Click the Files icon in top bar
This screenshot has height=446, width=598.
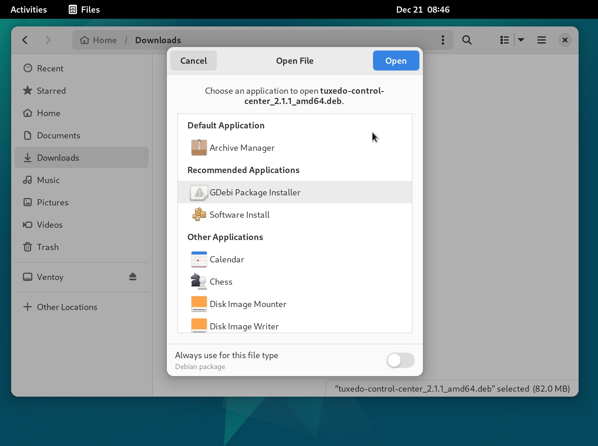point(73,9)
